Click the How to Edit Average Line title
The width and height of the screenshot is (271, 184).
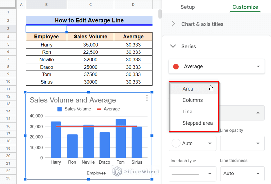pos(89,20)
